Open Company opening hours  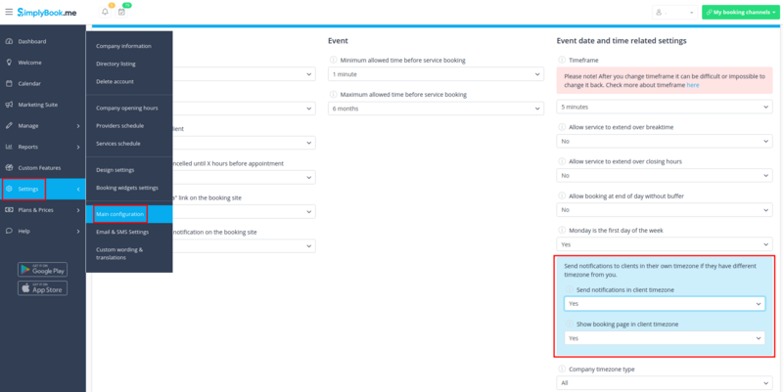127,108
